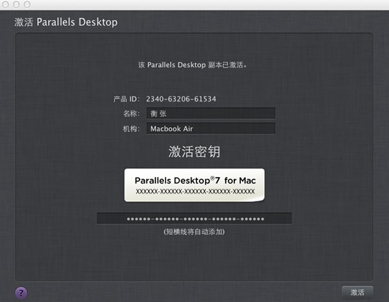The image size is (389, 302).
Task: Click the activation key entry field
Action: click(194, 218)
